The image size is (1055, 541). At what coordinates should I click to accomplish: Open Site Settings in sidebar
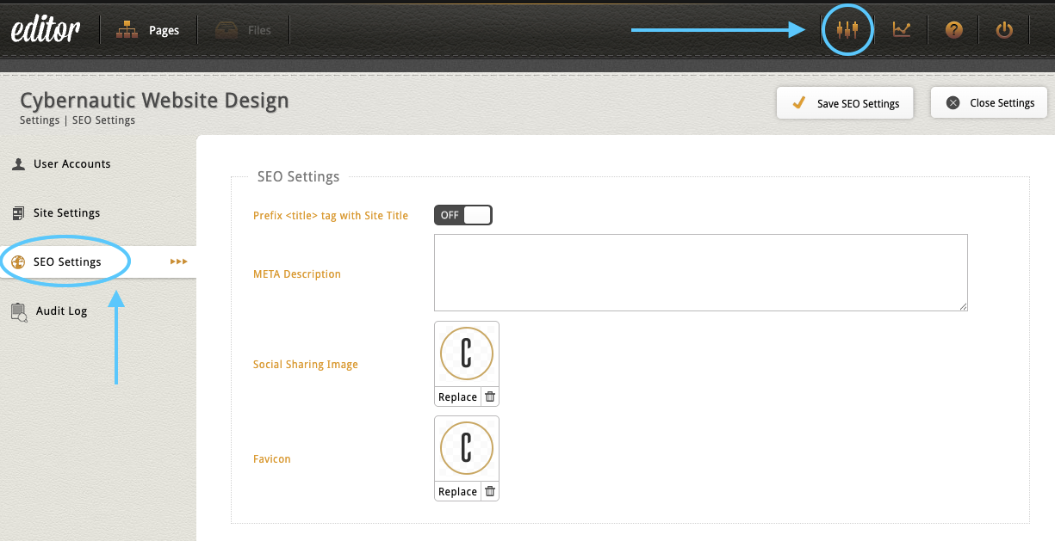(x=66, y=212)
